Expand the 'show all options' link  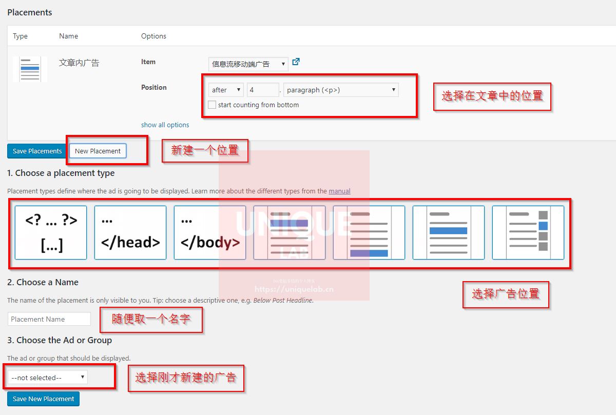165,125
